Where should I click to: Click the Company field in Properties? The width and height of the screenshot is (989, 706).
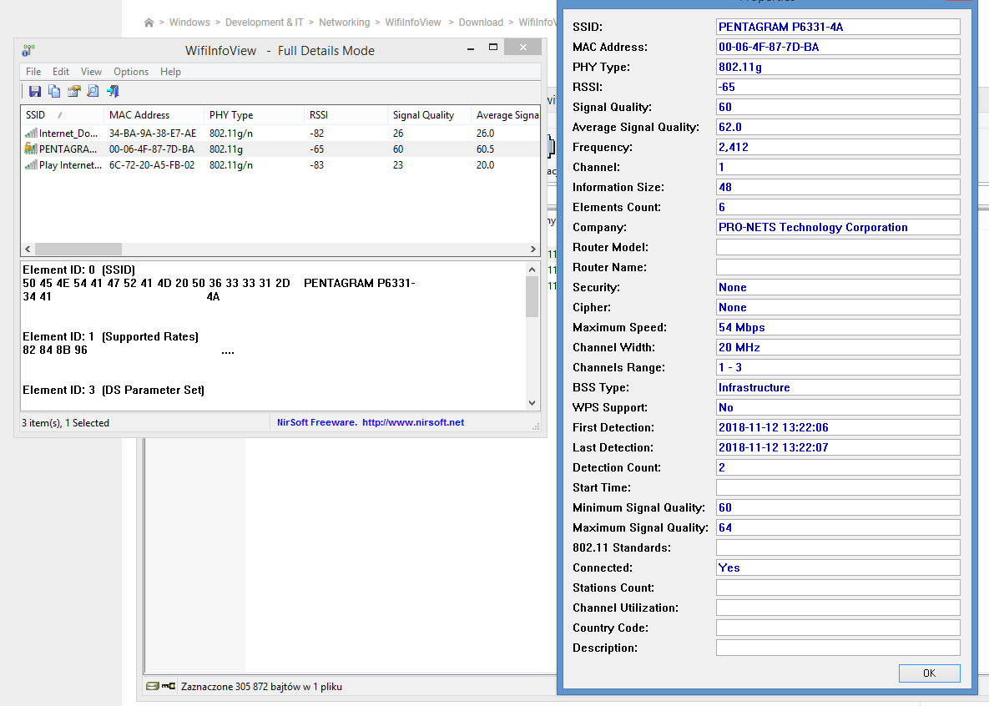(x=838, y=227)
